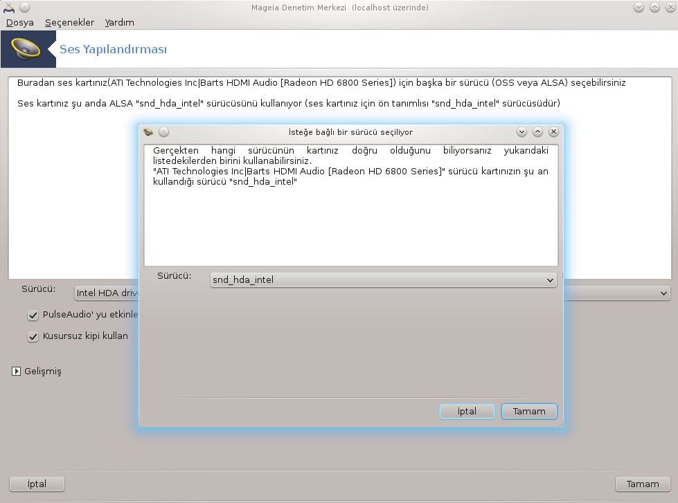Click the speaker icon in the dialog title bar

pos(148,131)
